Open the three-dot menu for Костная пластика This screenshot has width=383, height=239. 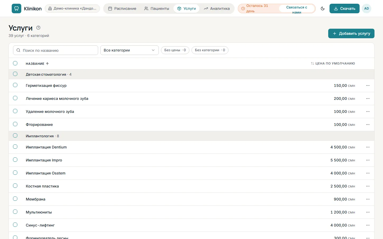(x=368, y=186)
